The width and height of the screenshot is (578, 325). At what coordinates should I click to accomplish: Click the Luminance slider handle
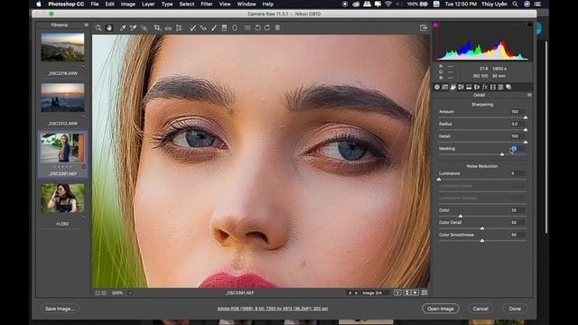pyautogui.click(x=439, y=179)
